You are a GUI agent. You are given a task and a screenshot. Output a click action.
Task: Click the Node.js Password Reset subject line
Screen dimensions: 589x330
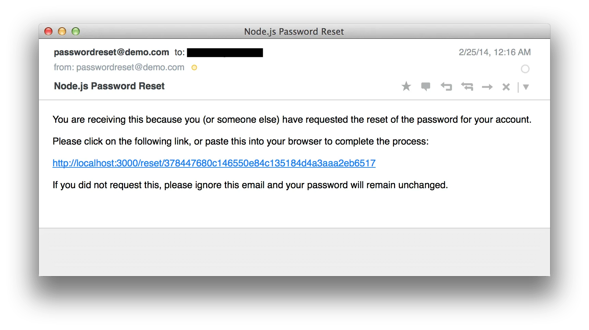coord(109,86)
